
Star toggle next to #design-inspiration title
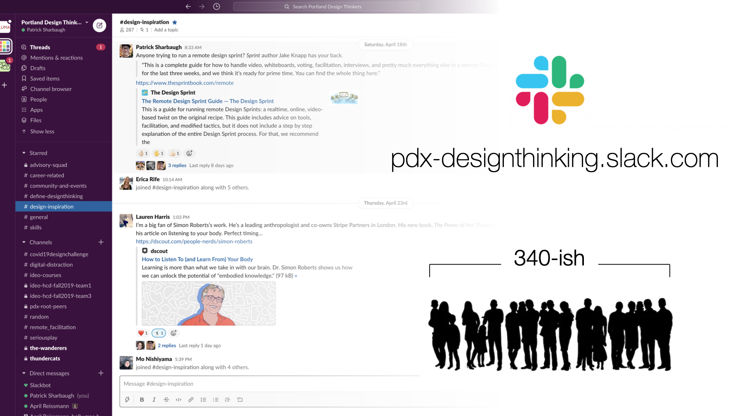click(174, 22)
